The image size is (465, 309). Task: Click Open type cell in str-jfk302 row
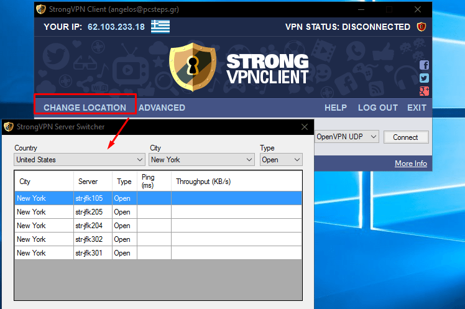click(124, 239)
